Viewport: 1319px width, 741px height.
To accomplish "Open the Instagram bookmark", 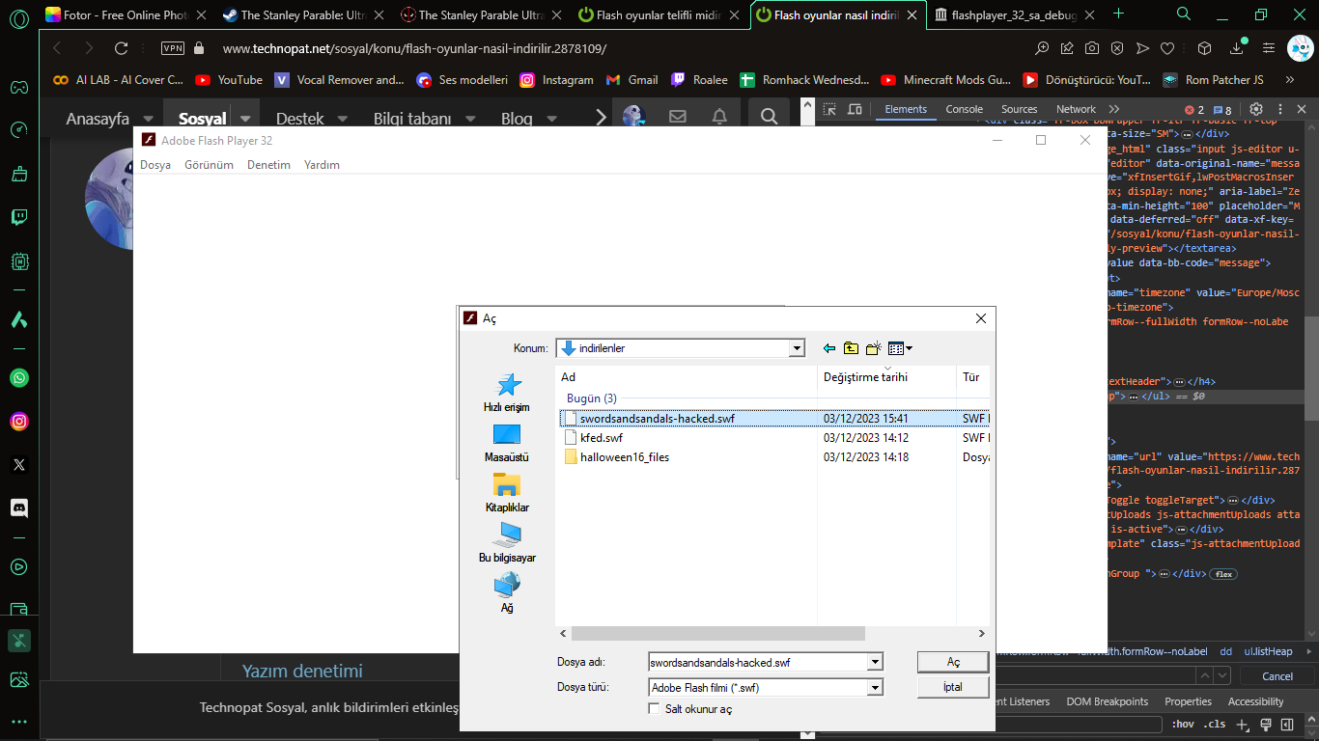I will point(556,80).
